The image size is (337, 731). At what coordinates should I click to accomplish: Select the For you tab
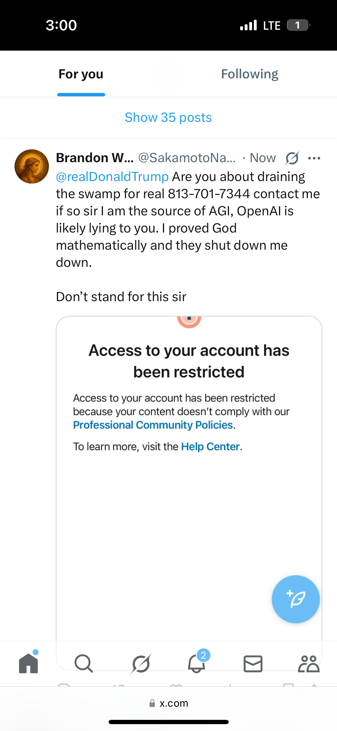click(x=81, y=74)
